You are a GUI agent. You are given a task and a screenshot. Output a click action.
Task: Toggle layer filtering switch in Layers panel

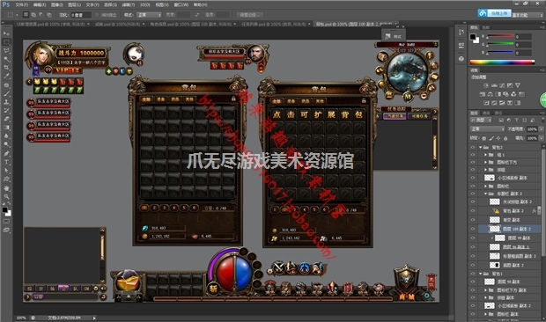[x=542, y=120]
